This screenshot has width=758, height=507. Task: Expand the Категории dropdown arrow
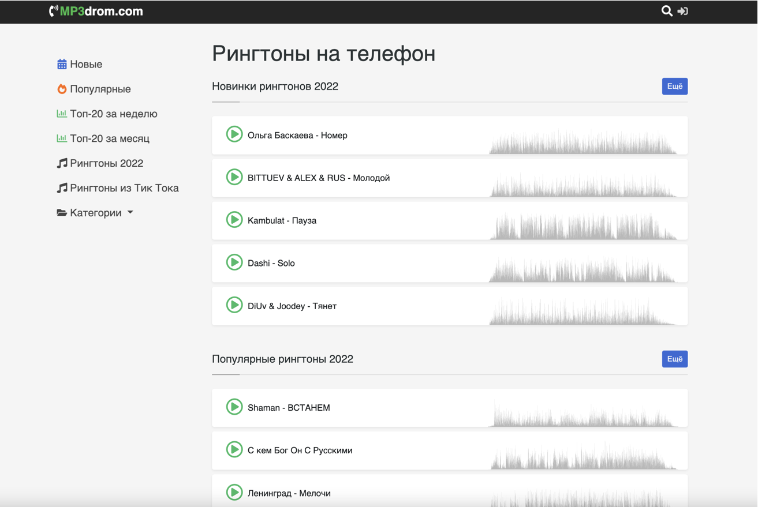(130, 213)
